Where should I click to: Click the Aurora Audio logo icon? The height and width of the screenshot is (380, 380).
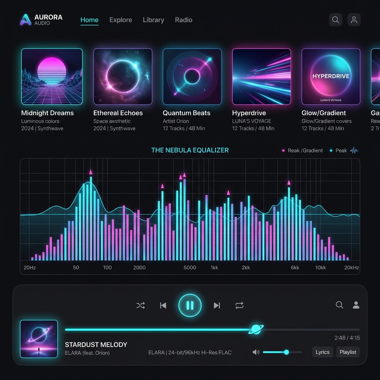pyautogui.click(x=26, y=20)
